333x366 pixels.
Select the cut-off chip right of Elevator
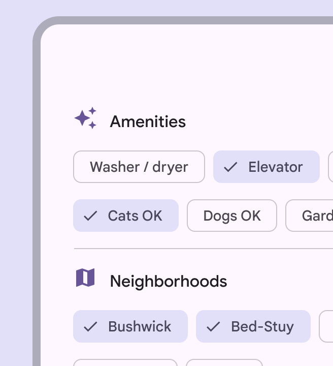click(330, 167)
